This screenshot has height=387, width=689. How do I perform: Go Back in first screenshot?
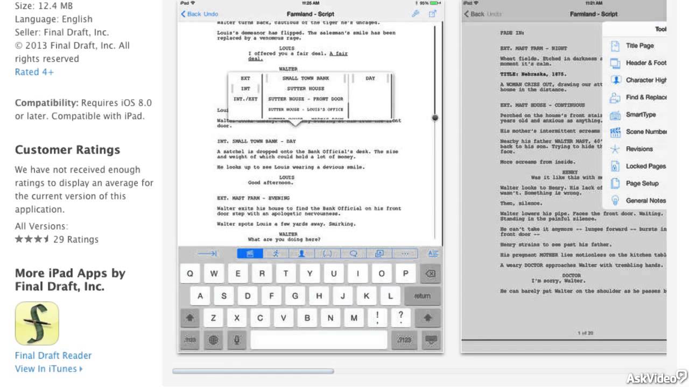[x=191, y=14]
